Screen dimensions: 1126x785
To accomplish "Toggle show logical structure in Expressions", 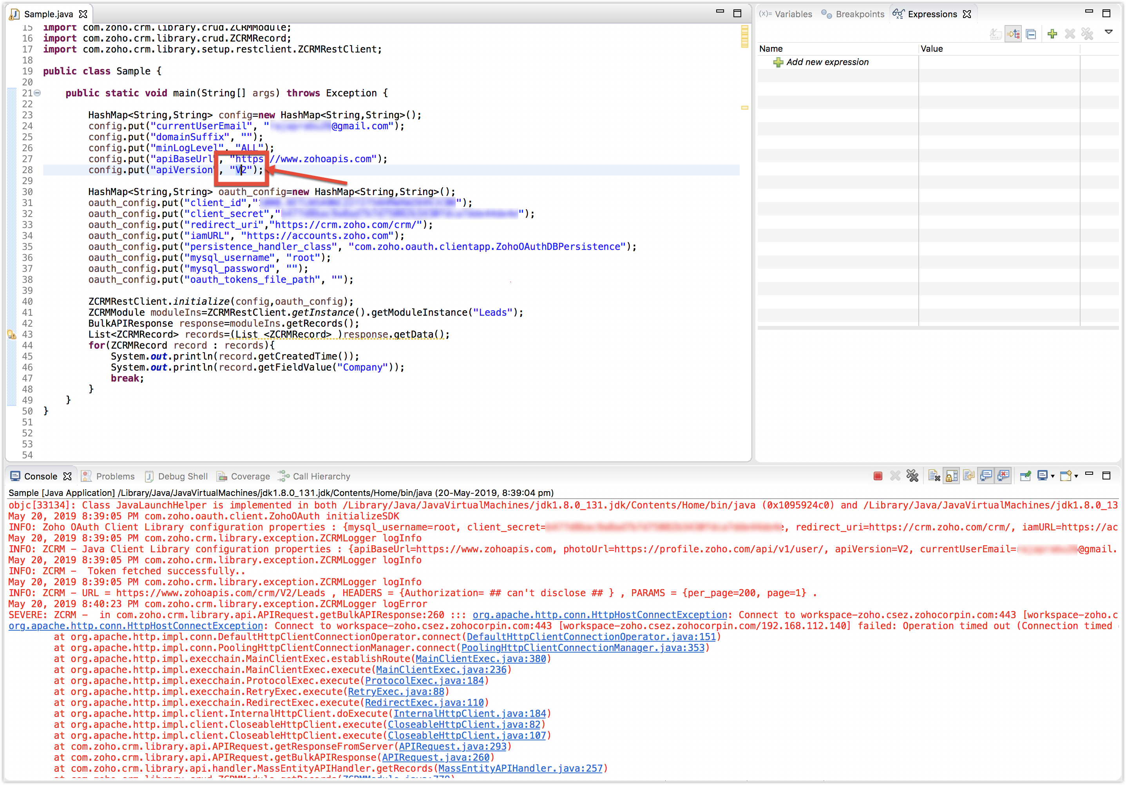I will (1013, 34).
